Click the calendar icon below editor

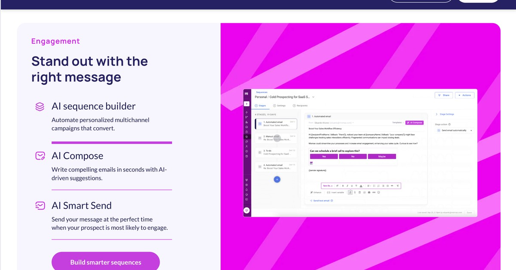(359, 192)
